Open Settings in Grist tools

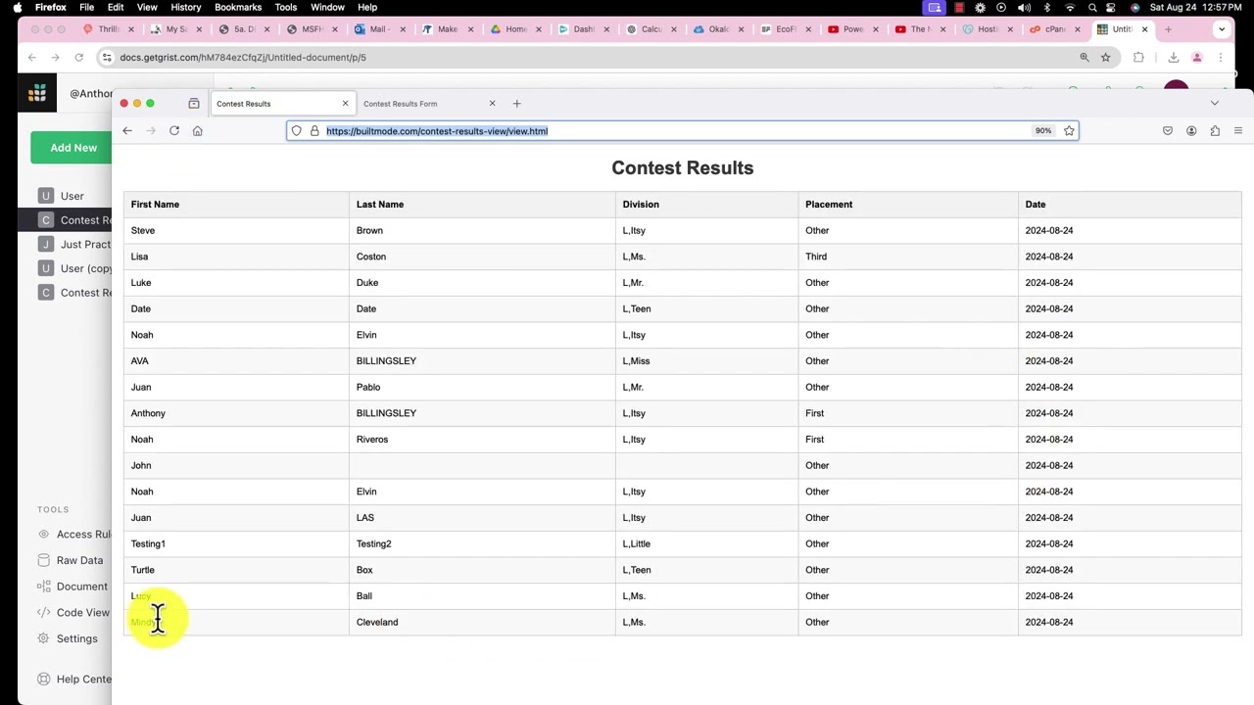[67, 638]
